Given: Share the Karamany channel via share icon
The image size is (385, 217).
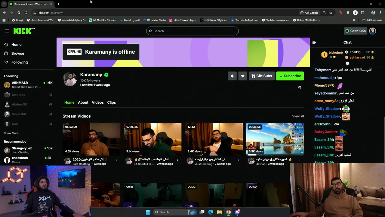Looking at the screenshot, I should [x=299, y=87].
